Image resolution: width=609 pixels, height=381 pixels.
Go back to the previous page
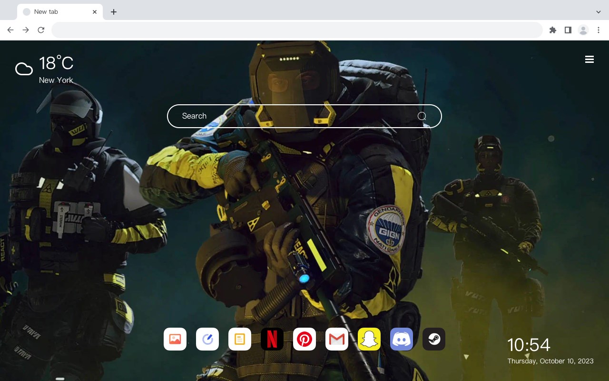(x=10, y=30)
